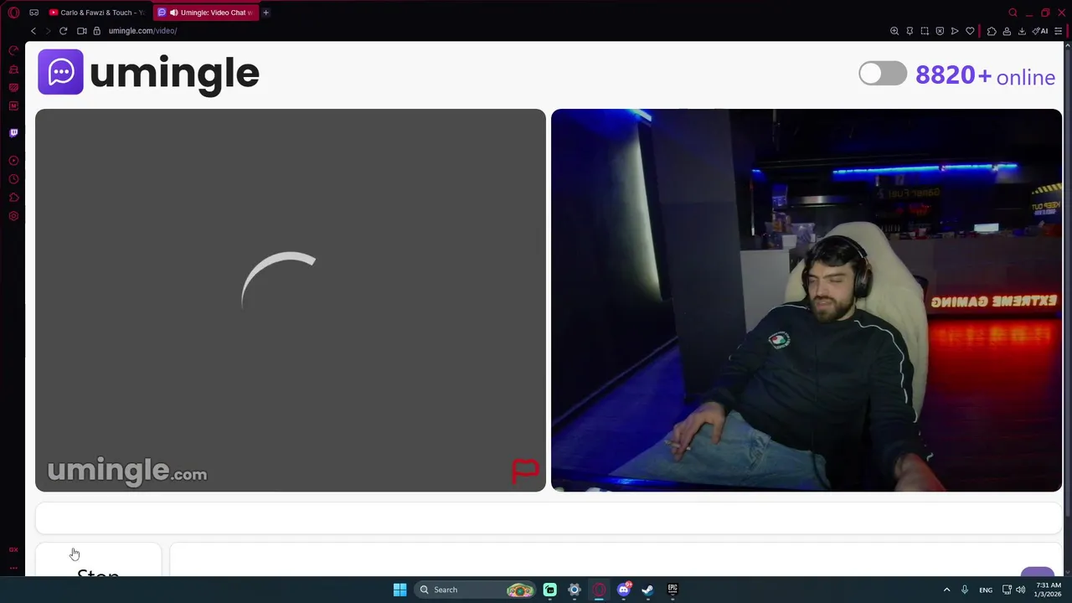Open a new browser tab
Screen dimensions: 1072x603
click(265, 13)
